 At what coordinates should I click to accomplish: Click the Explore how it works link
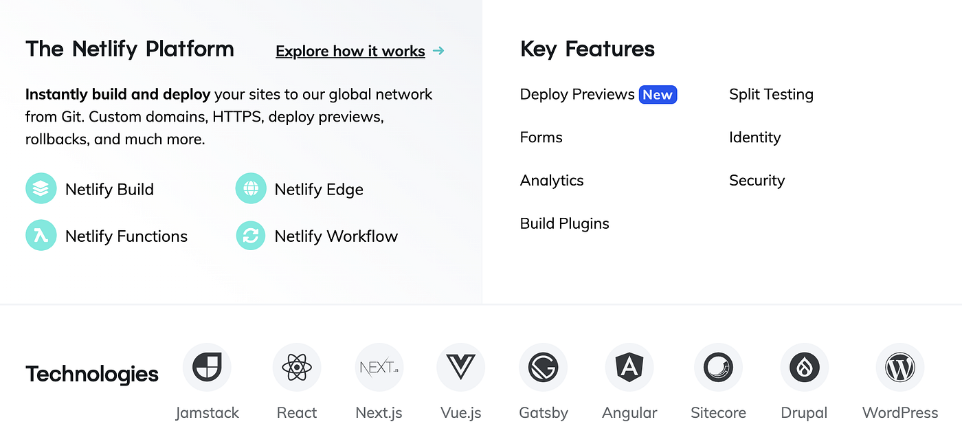click(x=350, y=51)
